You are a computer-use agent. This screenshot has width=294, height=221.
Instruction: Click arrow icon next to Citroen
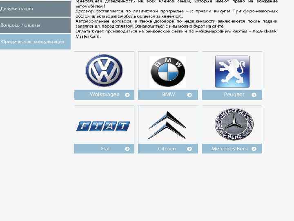pos(189,149)
